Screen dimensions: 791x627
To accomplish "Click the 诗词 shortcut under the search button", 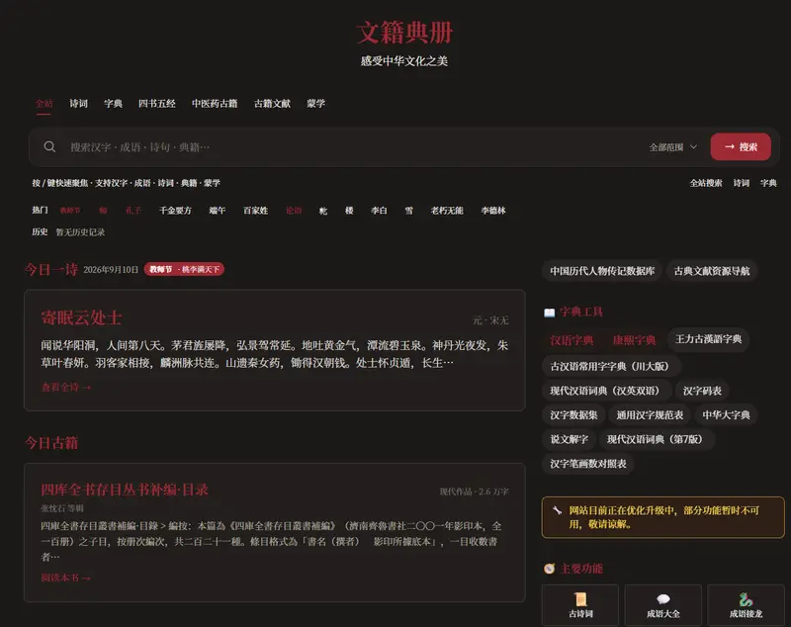I will pos(741,183).
